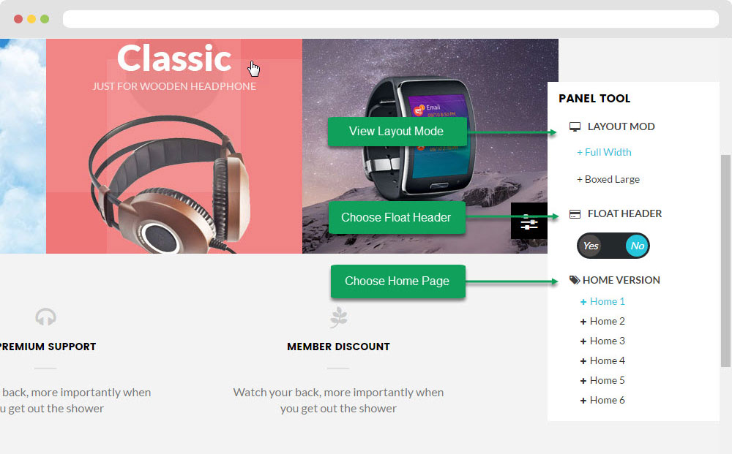732x454 pixels.
Task: Click the browser address bar
Action: (x=391, y=19)
